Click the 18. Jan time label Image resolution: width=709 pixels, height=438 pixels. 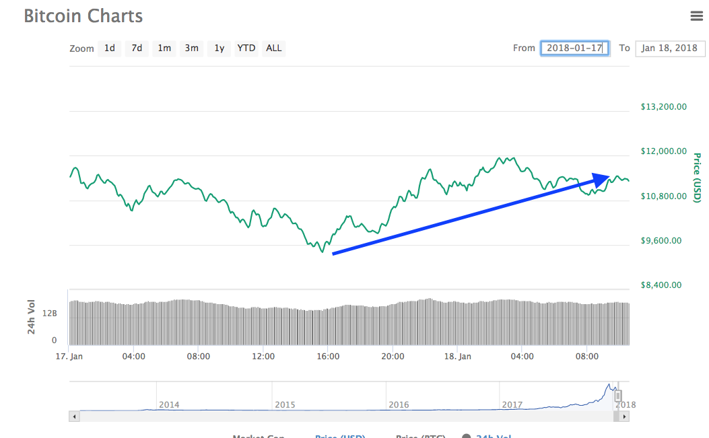(457, 356)
